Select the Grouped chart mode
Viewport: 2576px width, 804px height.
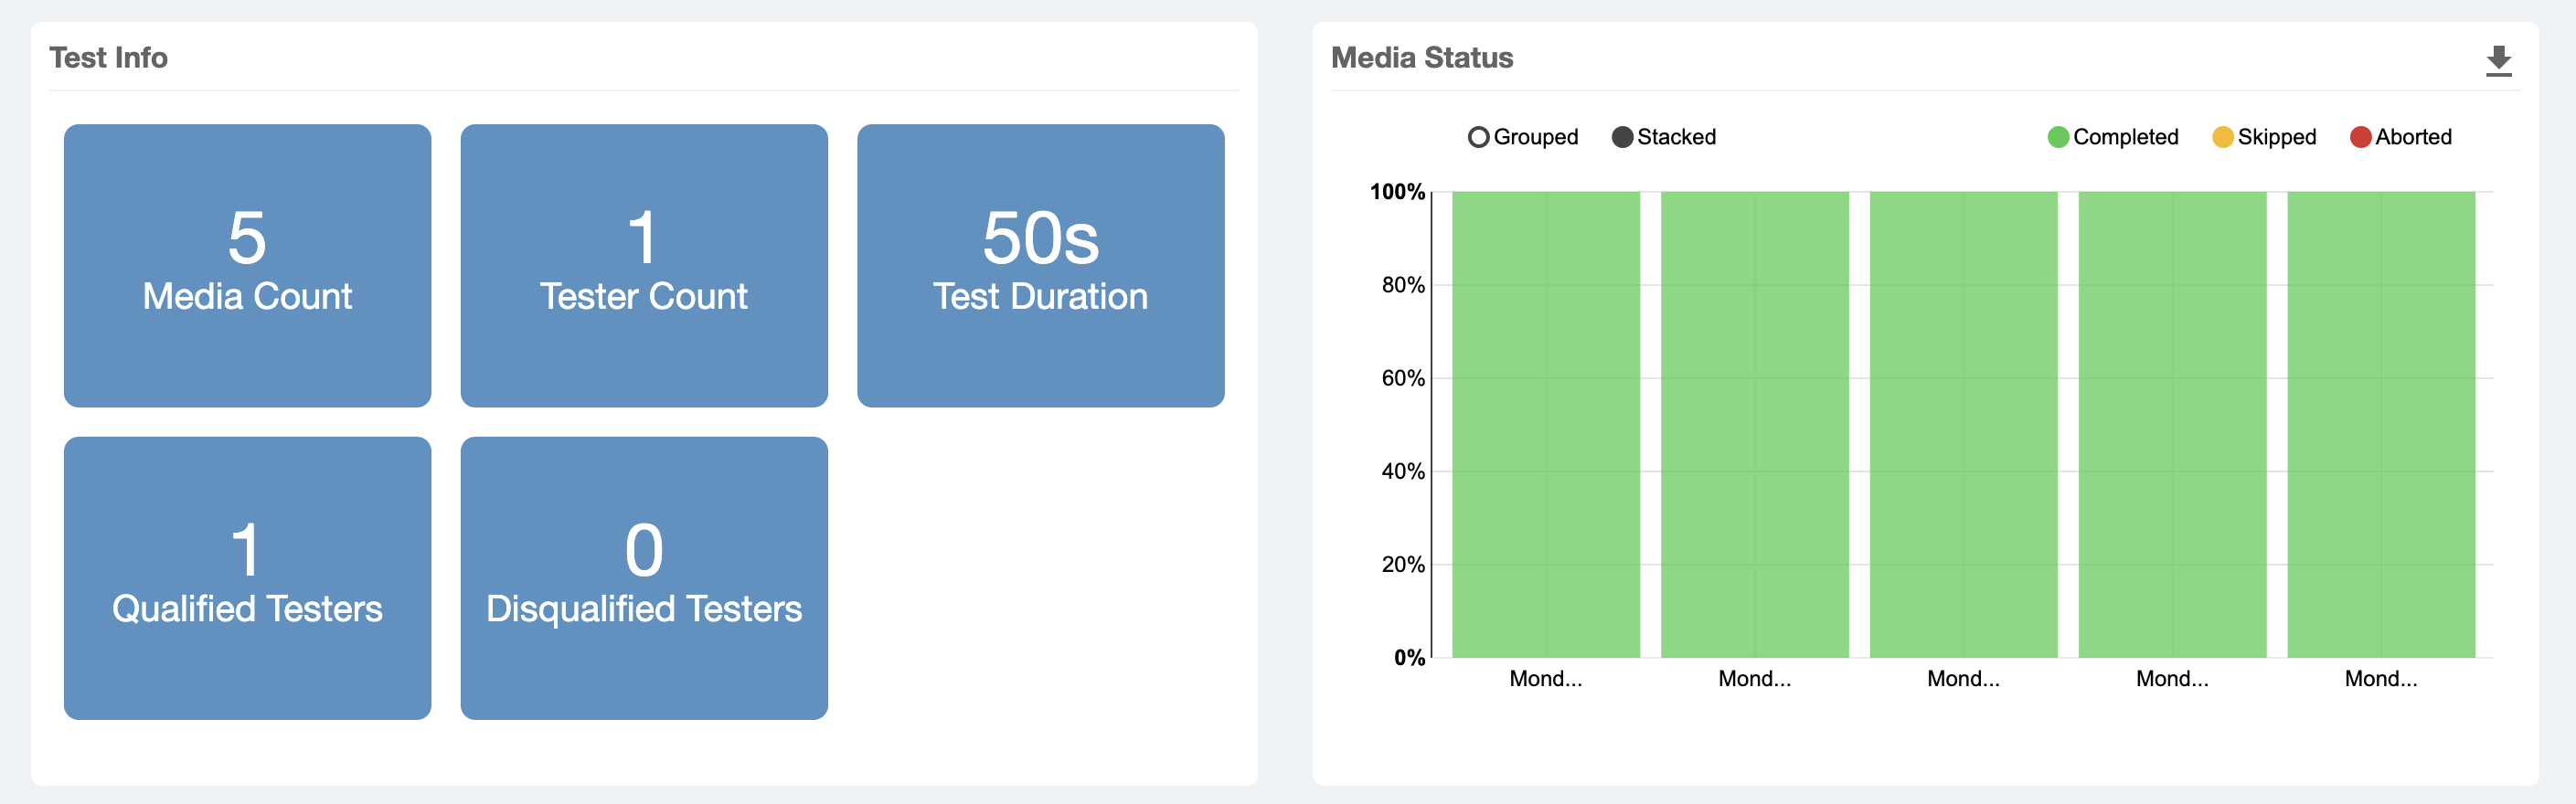click(1523, 137)
